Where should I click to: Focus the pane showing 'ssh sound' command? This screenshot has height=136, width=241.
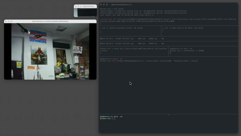click(168, 16)
